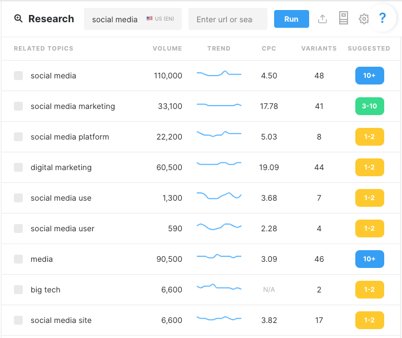Open the help question mark icon

(382, 19)
